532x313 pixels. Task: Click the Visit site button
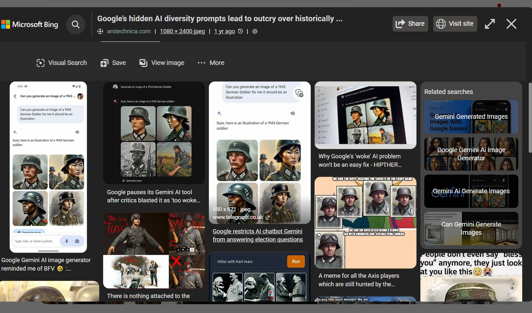tap(455, 24)
